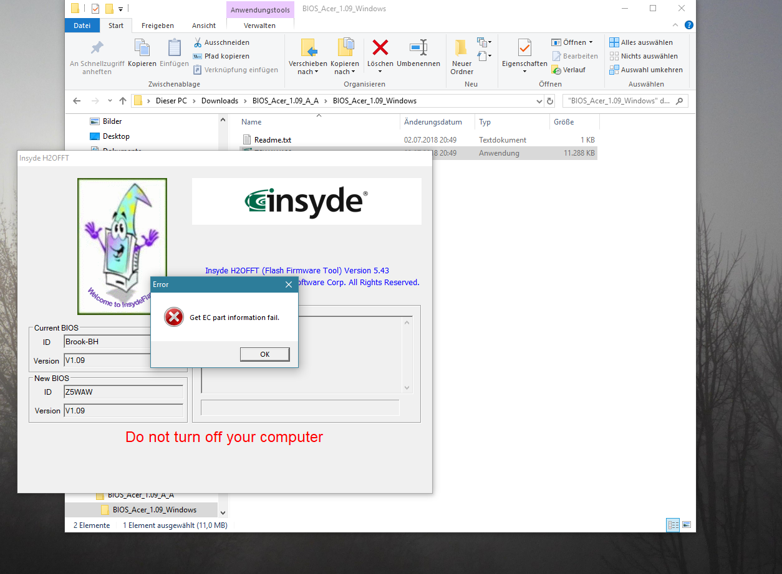Screen dimensions: 782x574
Task: Click the Insyde logo banner
Action: click(x=306, y=201)
